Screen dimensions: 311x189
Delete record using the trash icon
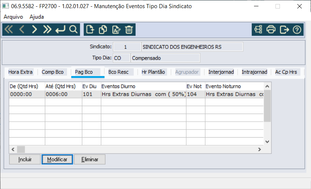click(x=129, y=30)
